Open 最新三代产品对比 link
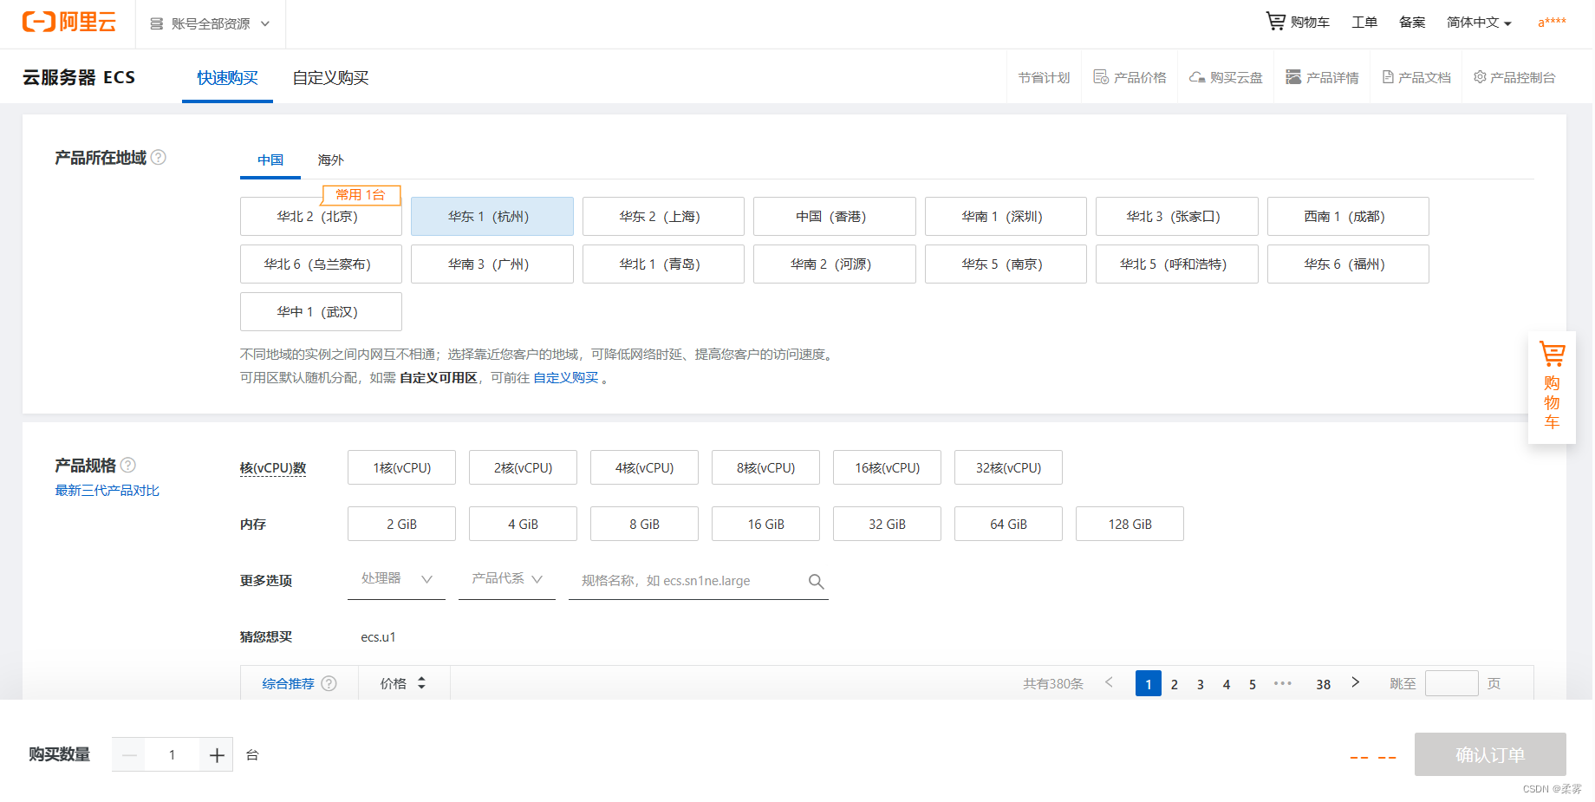The width and height of the screenshot is (1595, 802). 107,491
